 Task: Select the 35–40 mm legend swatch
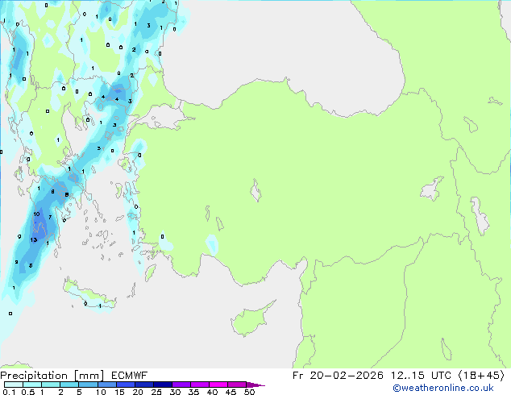click(200, 385)
